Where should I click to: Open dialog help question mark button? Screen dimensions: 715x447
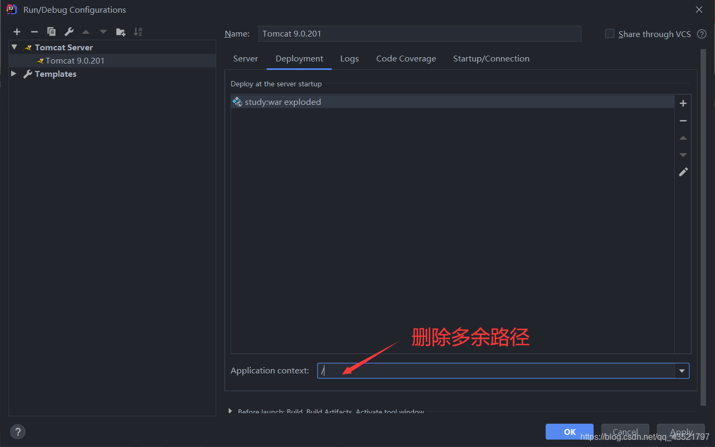[17, 432]
